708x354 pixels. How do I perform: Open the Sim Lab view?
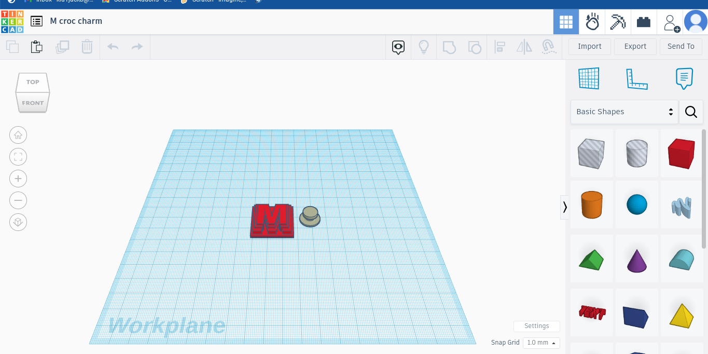(592, 22)
